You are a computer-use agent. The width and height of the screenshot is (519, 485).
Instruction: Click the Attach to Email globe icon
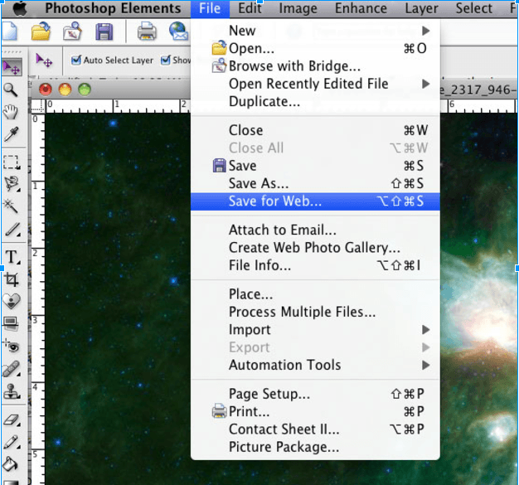point(179,32)
